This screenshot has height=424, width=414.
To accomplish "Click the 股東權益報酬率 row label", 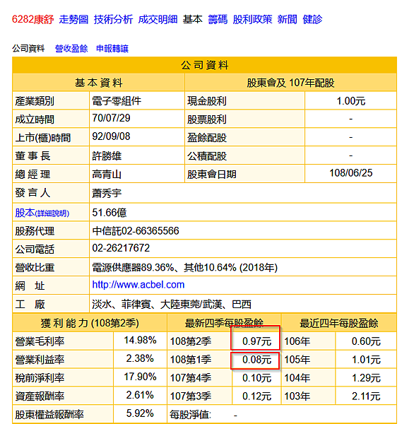I will (x=49, y=415).
